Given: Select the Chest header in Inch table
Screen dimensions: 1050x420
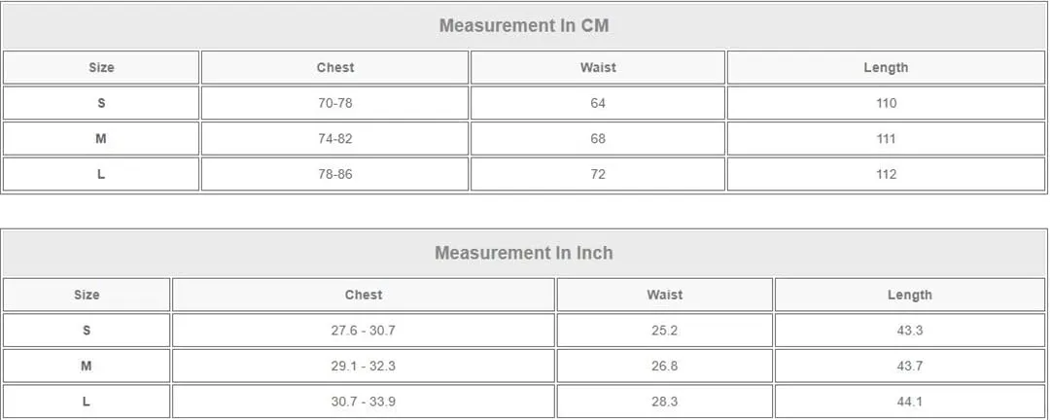Looking at the screenshot, I should coord(364,295).
